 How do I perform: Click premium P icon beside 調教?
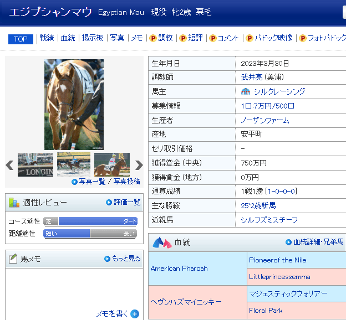(x=153, y=38)
